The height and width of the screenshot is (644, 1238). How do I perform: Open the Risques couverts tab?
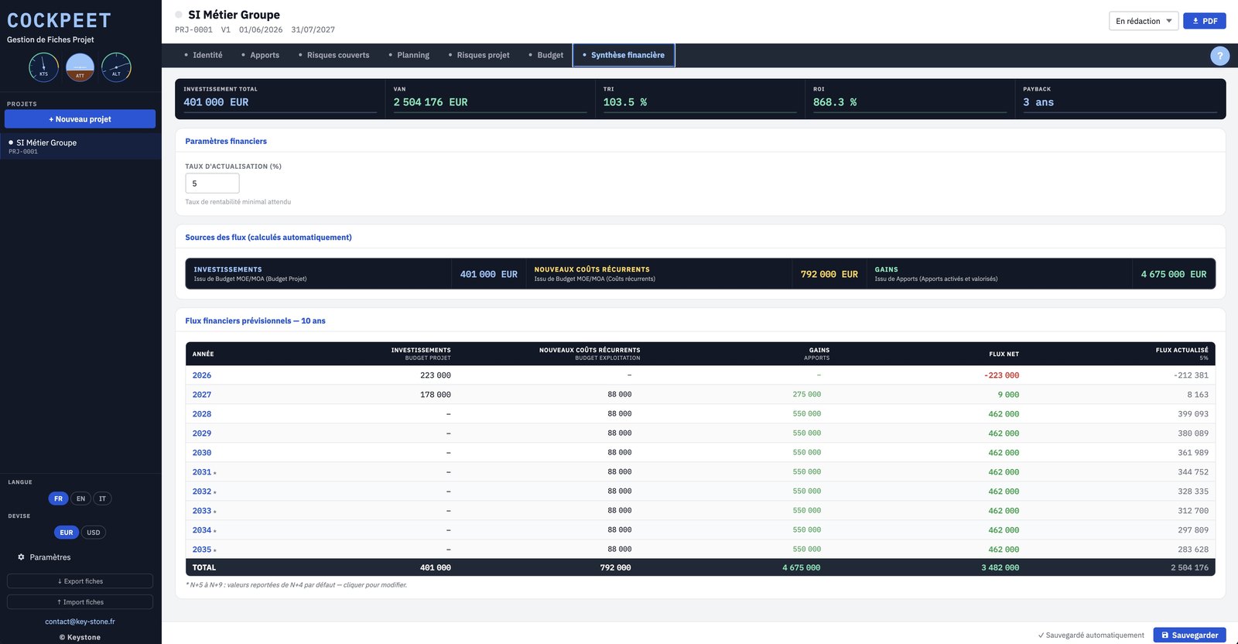coord(333,55)
